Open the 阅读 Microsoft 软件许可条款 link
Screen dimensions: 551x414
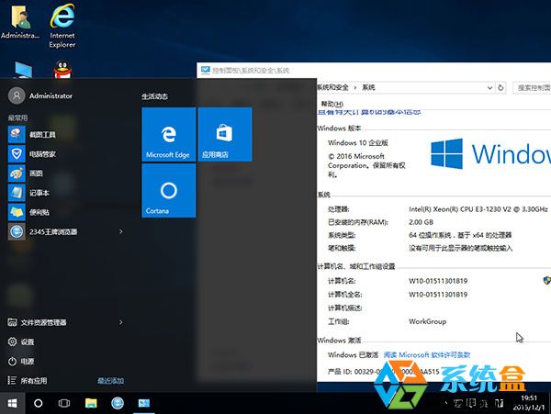(427, 354)
